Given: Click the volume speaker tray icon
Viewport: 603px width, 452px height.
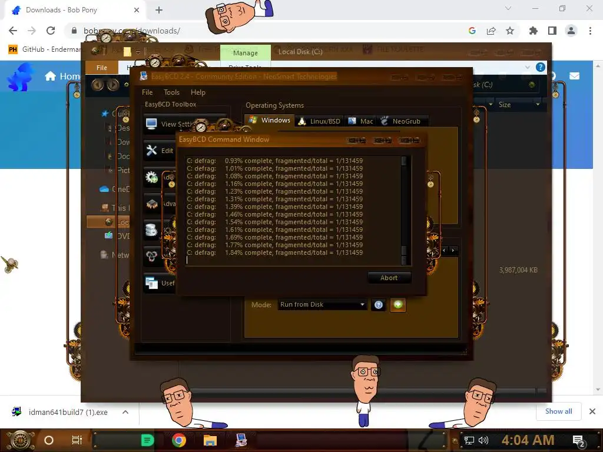Looking at the screenshot, I should click(x=483, y=440).
